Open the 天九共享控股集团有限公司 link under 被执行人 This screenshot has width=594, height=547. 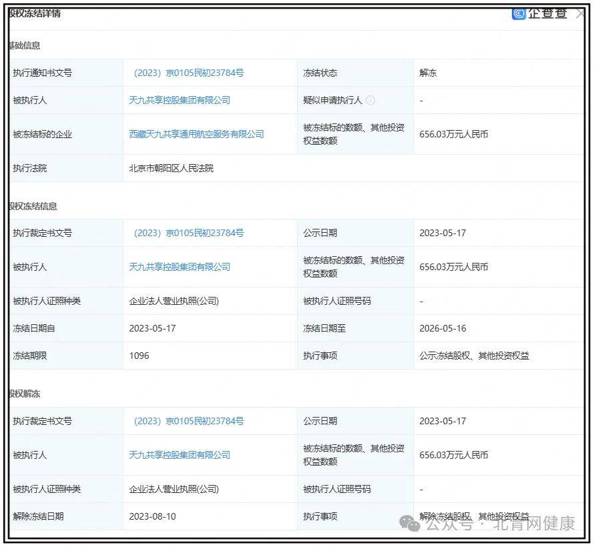(x=181, y=100)
